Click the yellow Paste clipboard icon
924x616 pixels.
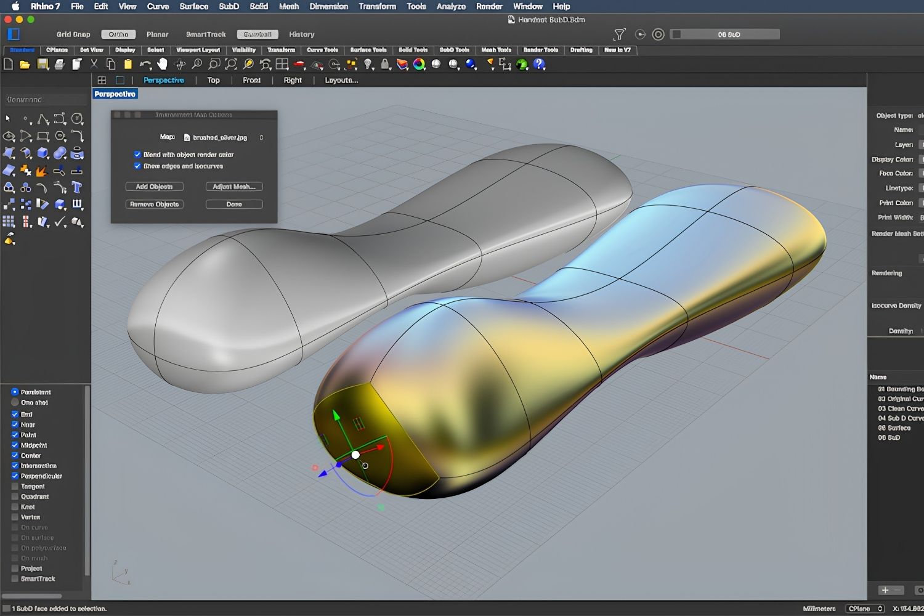point(128,64)
